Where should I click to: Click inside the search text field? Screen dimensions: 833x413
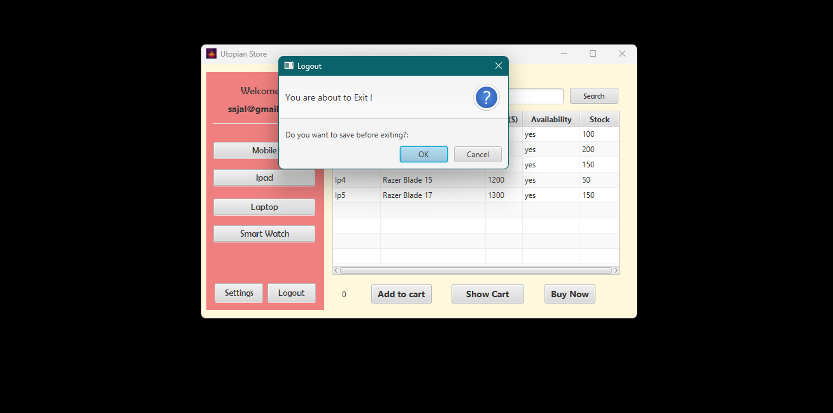click(x=536, y=96)
